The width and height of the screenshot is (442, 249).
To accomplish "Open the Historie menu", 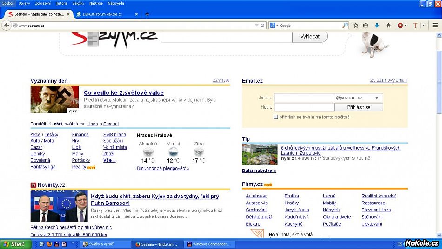I will (61, 3).
